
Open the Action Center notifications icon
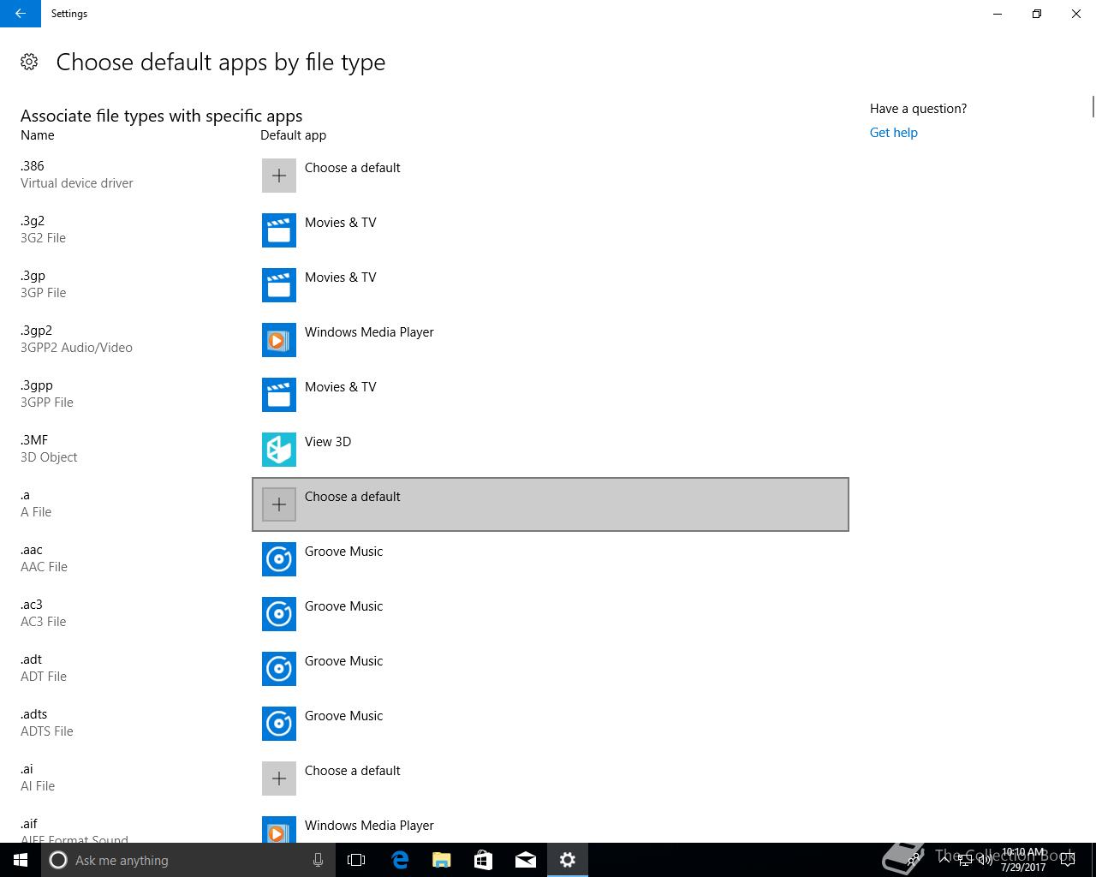(1068, 860)
